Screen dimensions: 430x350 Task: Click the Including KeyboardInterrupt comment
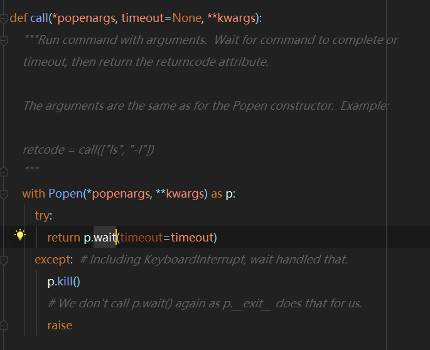[214, 259]
